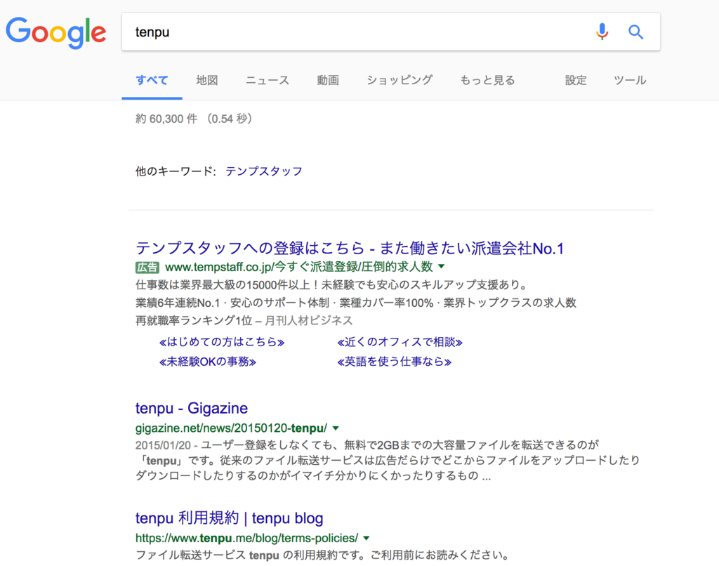Click the 月刊人材ビジネス source text
Screen dimensions: 719x566
(x=309, y=321)
